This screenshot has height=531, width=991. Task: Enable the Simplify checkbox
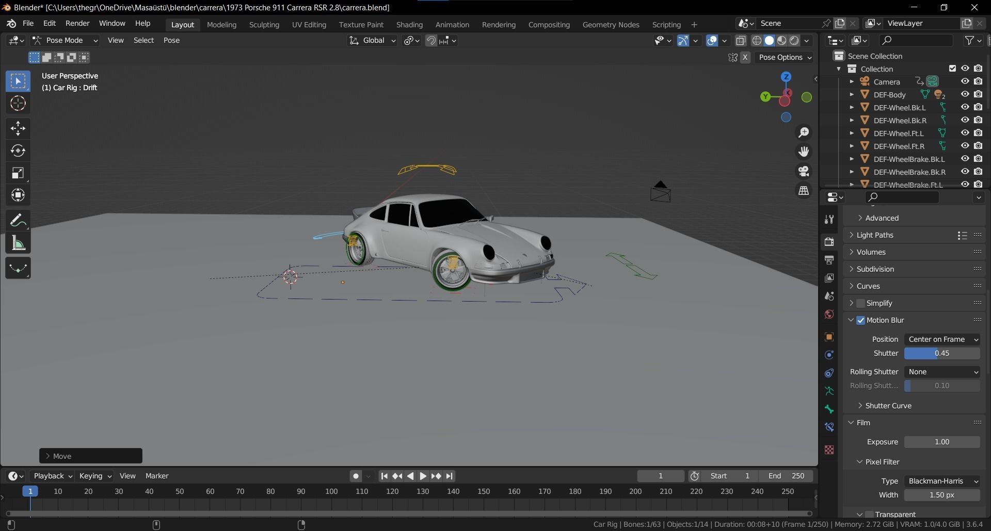click(860, 304)
